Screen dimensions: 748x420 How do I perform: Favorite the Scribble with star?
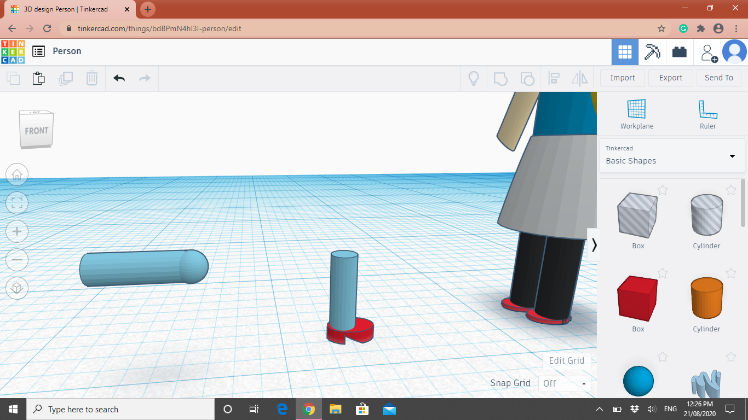[x=731, y=357]
